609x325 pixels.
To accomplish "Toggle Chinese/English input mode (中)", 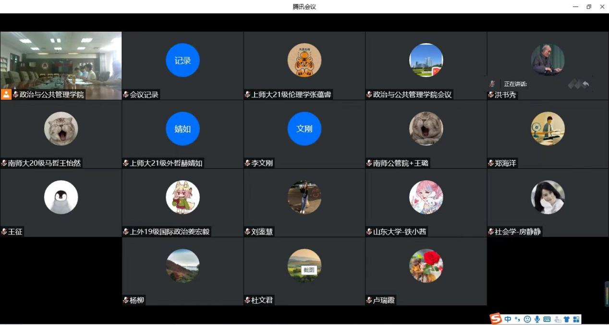I will pos(508,319).
